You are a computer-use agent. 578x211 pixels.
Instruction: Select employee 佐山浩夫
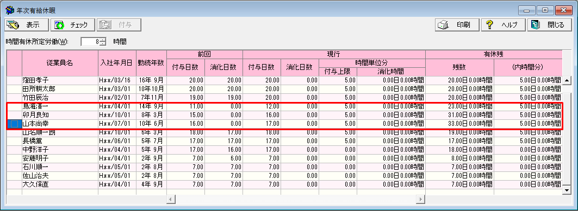60,176
